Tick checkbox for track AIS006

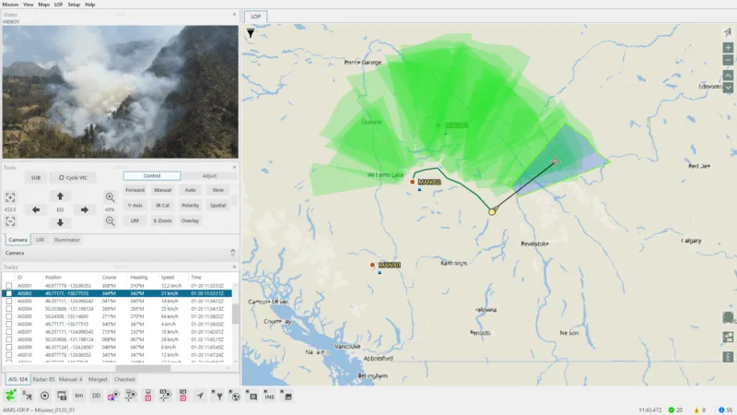[x=9, y=325]
